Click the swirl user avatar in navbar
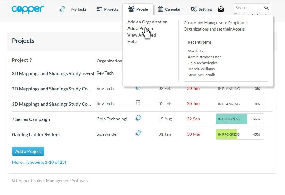 point(62,9)
